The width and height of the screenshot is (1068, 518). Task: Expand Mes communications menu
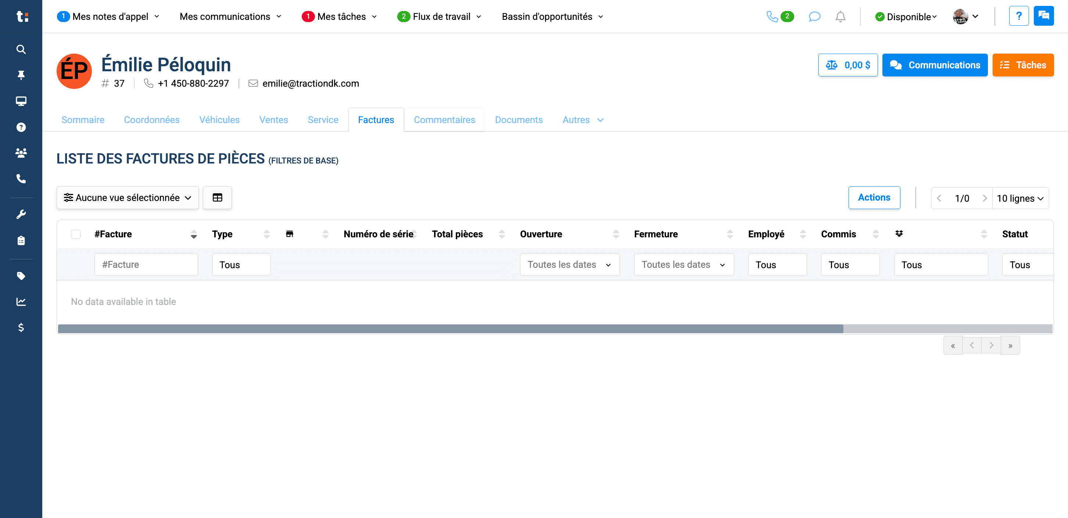(230, 17)
